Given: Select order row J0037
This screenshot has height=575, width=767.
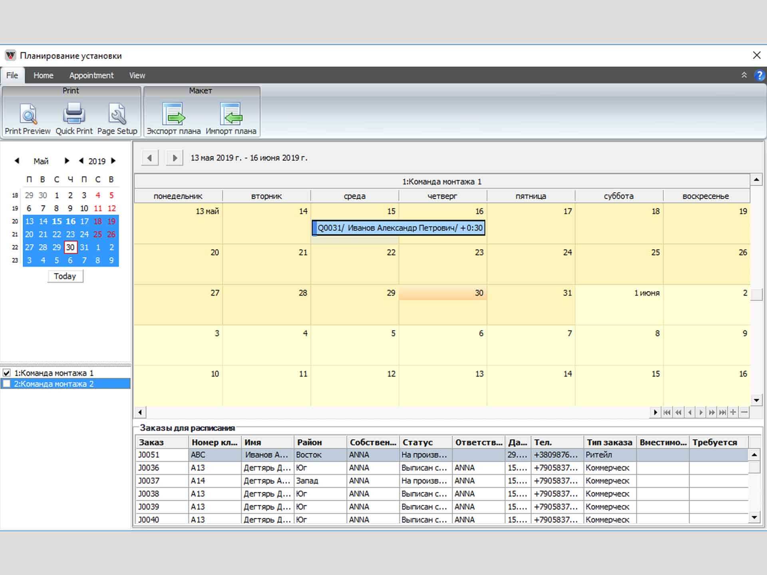Looking at the screenshot, I should (x=149, y=481).
